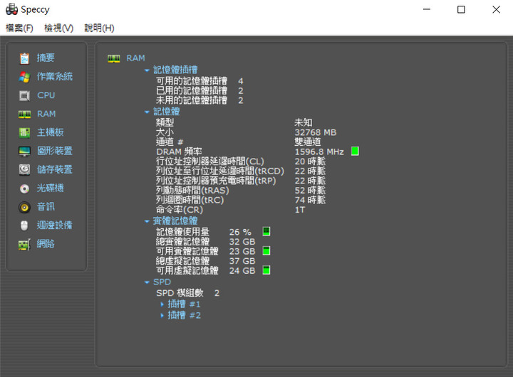Screen dimensions: 513x377
Task: Collapse the 記憶體 section
Action: click(x=147, y=112)
